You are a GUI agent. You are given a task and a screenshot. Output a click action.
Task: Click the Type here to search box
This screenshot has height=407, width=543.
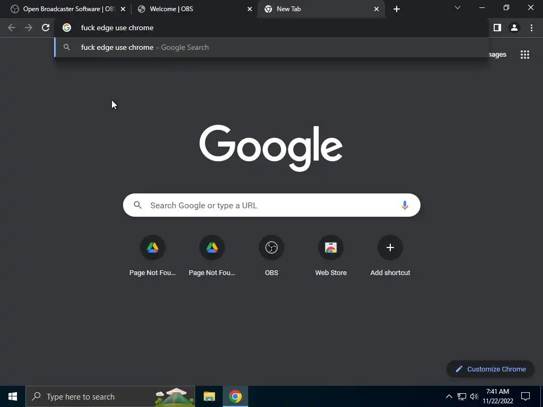click(110, 396)
